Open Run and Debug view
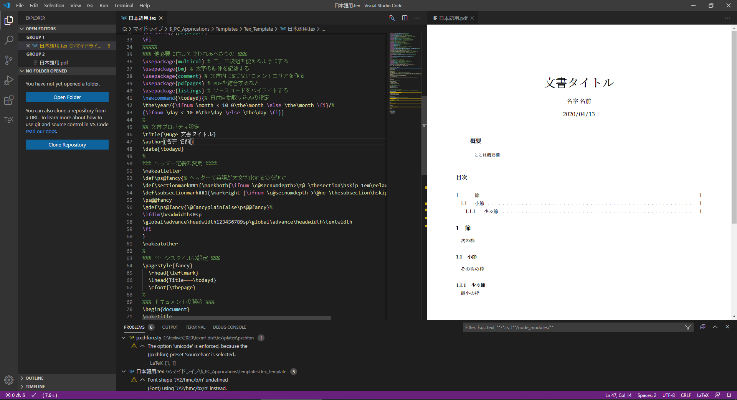Screen dimensions: 737x400 (9, 80)
